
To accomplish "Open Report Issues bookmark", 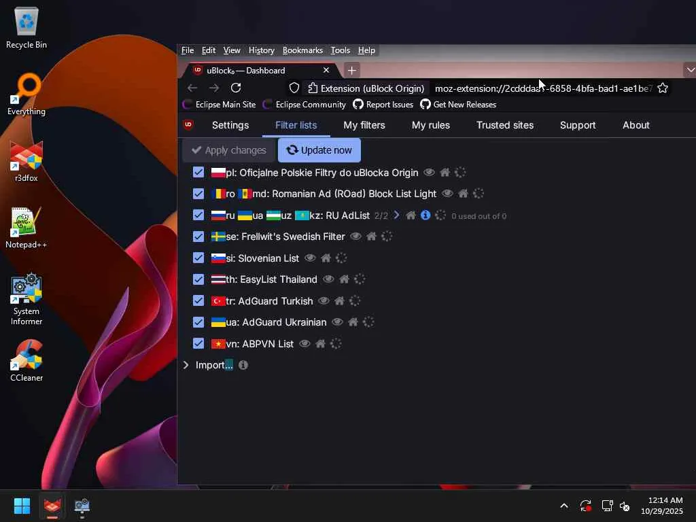I will [x=383, y=104].
